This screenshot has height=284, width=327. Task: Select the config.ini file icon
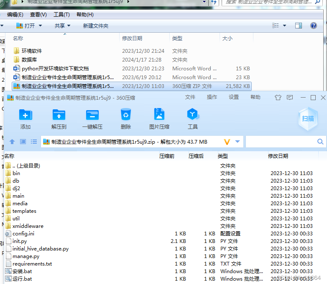(x=8, y=233)
